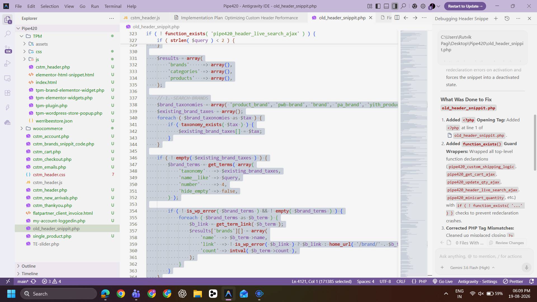Open the Run and Debug view
The width and height of the screenshot is (537, 302).
pos(8,63)
